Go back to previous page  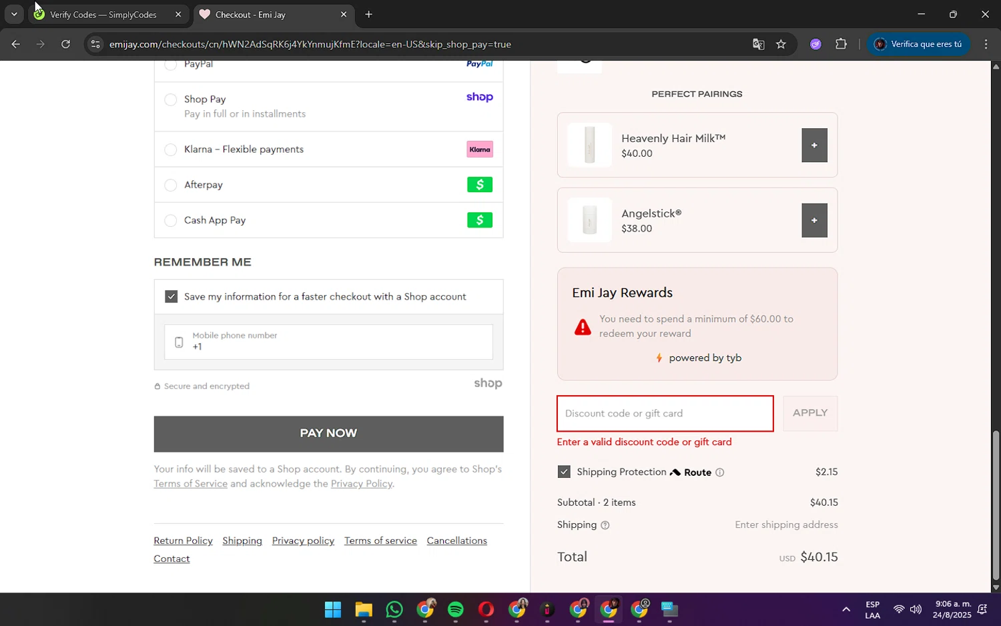coord(15,44)
